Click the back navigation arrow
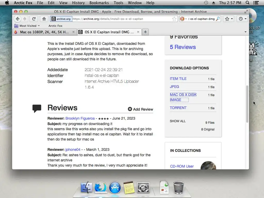The height and width of the screenshot is (198, 264). pyautogui.click(x=18, y=19)
